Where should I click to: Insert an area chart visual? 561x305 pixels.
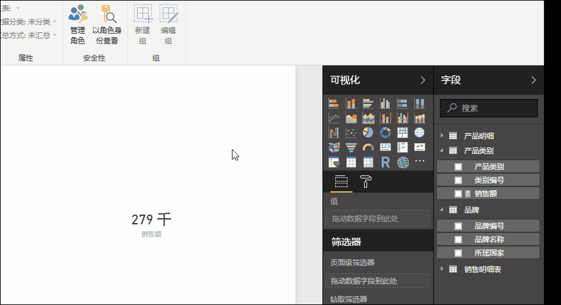coord(351,118)
